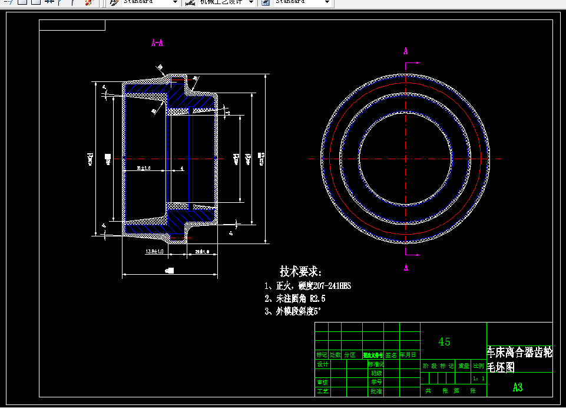Viewport: 566px width, 408px height.
Task: Select the 比例 header cell
Action: pos(479,366)
